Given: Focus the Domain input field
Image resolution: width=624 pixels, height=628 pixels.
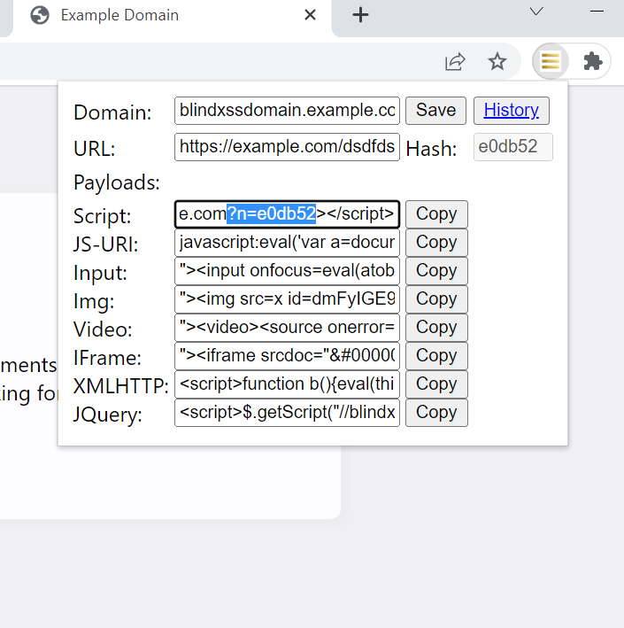Looking at the screenshot, I should coord(287,111).
